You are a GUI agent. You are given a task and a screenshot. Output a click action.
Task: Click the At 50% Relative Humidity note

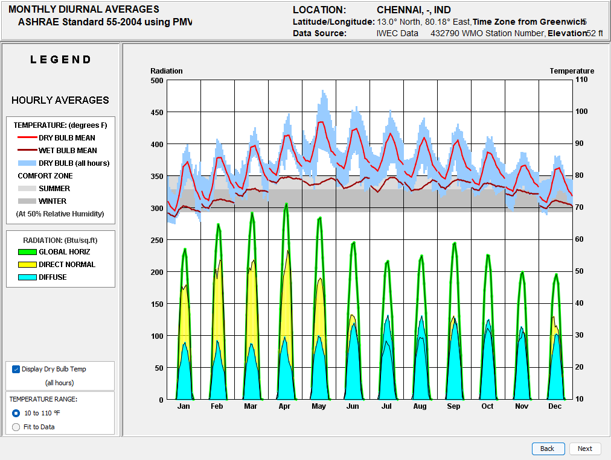[x=60, y=214]
